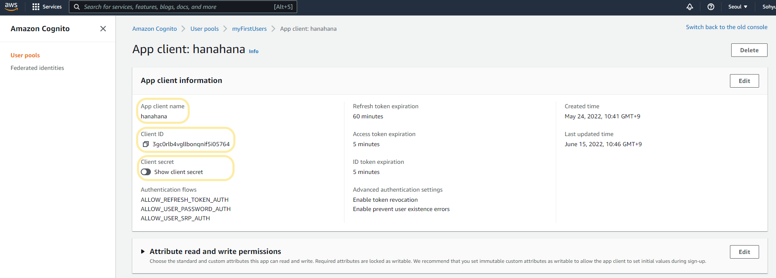Image resolution: width=776 pixels, height=278 pixels.
Task: Go to Amazon Cognito breadcrumb
Action: tap(155, 29)
